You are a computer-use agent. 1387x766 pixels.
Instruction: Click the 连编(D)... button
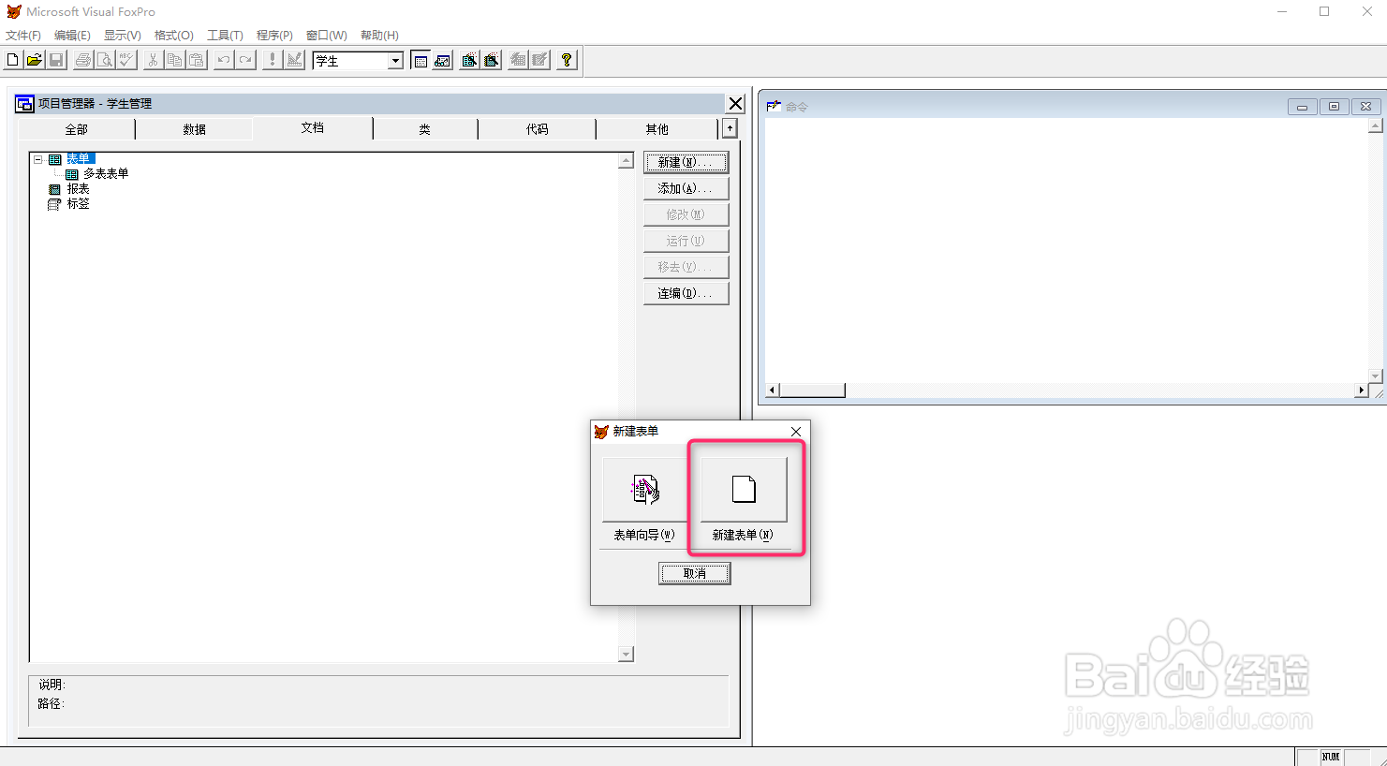click(x=686, y=293)
